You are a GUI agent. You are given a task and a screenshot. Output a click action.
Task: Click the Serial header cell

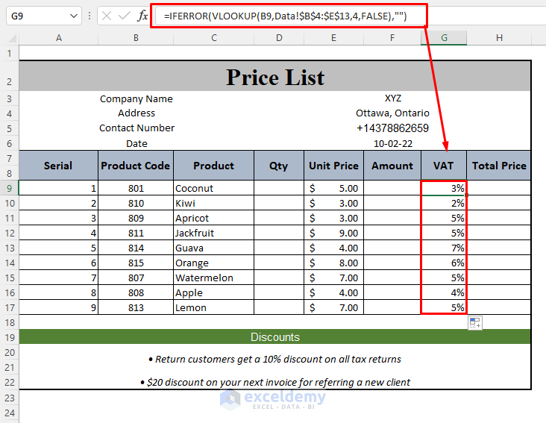(58, 166)
